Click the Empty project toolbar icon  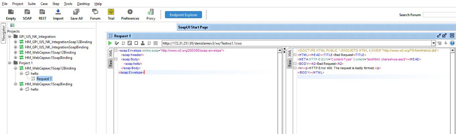click(11, 12)
